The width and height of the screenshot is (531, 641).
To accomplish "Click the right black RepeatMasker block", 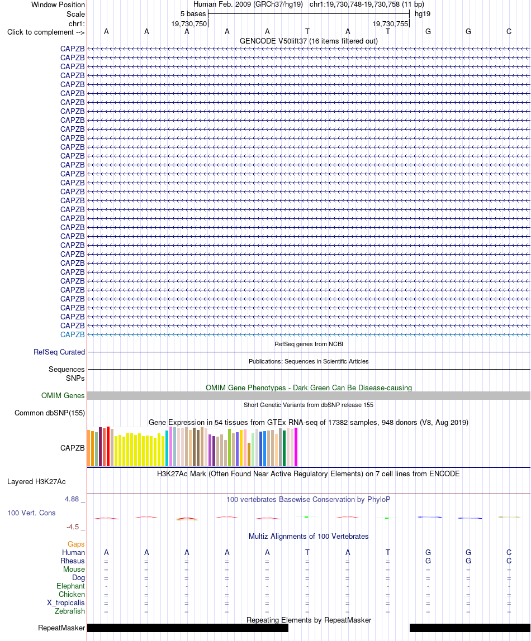I will [470, 628].
